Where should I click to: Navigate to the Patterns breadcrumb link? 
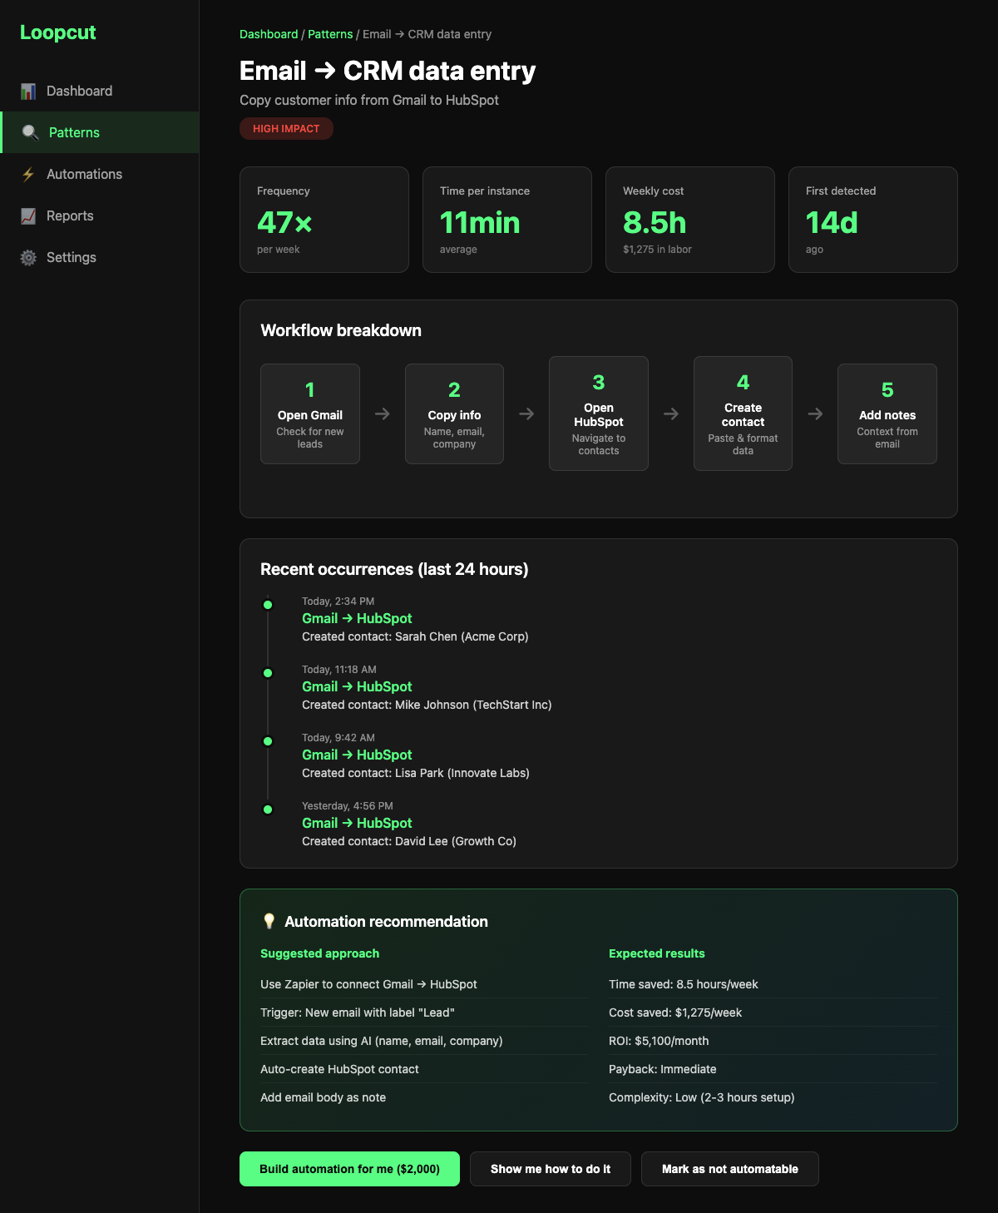click(330, 34)
